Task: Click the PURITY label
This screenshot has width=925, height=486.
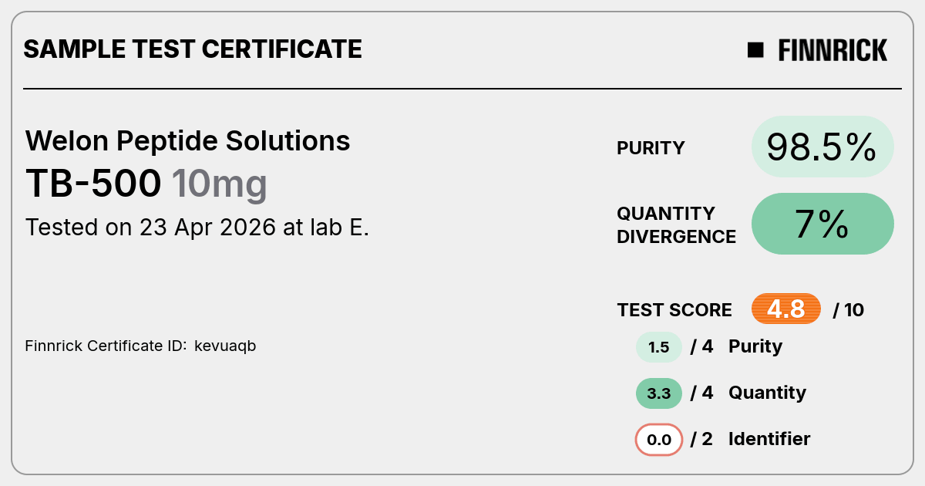Action: pos(651,148)
